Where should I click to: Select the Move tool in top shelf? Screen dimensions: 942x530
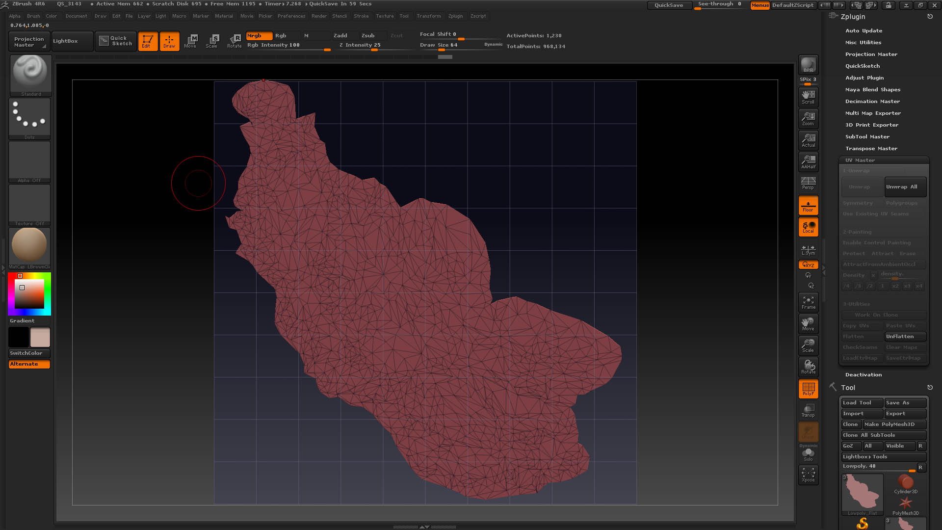click(x=190, y=41)
